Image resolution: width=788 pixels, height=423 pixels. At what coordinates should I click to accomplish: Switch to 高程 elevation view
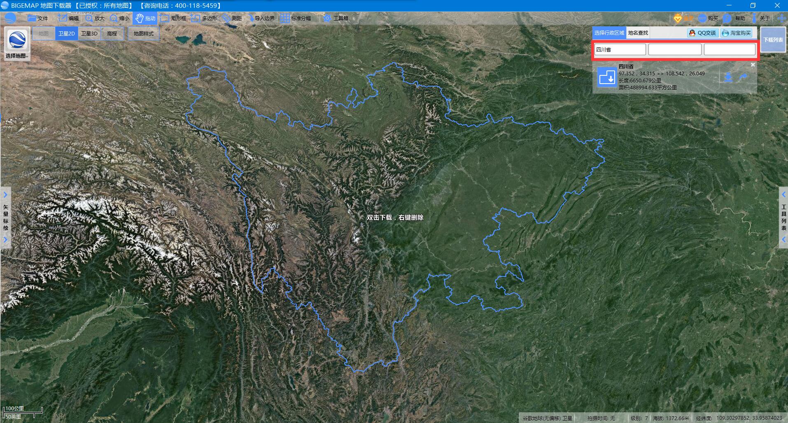pos(112,33)
